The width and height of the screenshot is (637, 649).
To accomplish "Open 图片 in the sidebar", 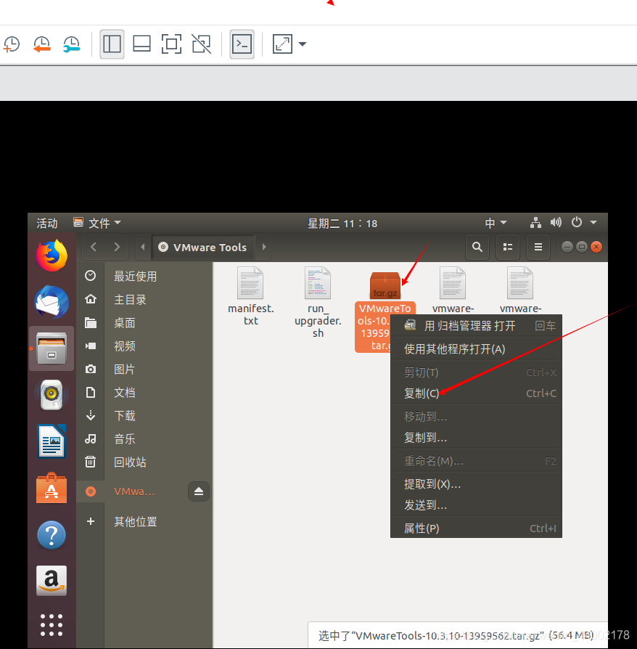I will [144, 369].
